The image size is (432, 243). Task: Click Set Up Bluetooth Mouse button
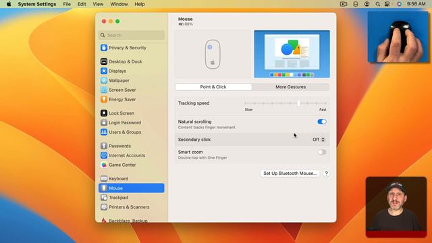290,173
